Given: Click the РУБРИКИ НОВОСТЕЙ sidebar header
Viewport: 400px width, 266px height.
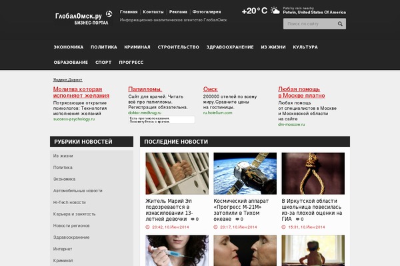Looking at the screenshot, I should [91, 142].
